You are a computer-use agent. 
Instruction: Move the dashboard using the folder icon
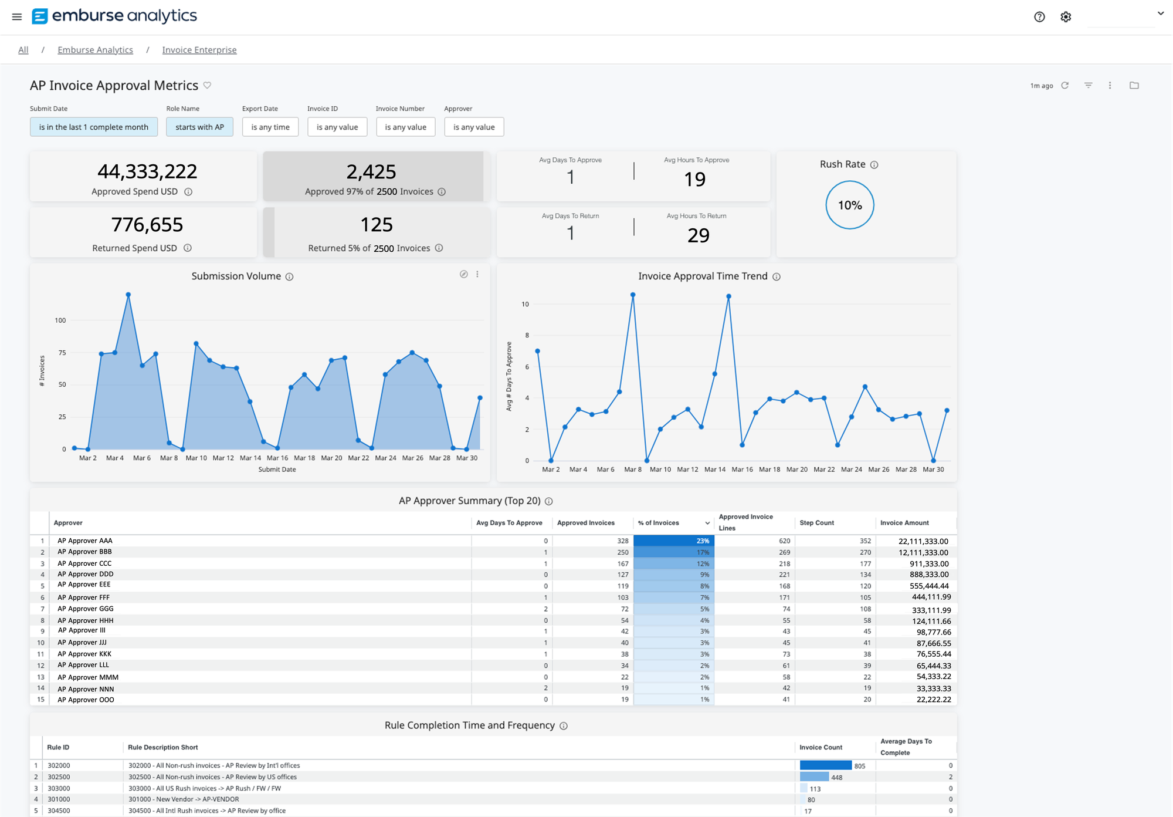(x=1135, y=85)
